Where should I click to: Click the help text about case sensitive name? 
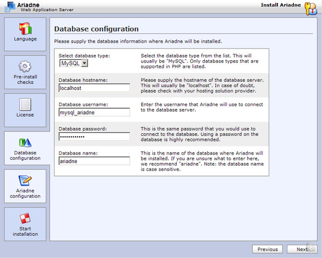pyautogui.click(x=202, y=161)
